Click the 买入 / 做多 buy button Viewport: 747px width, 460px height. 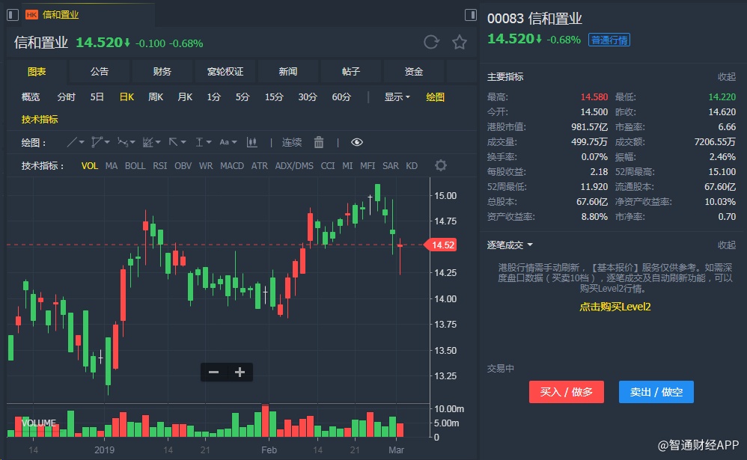566,392
